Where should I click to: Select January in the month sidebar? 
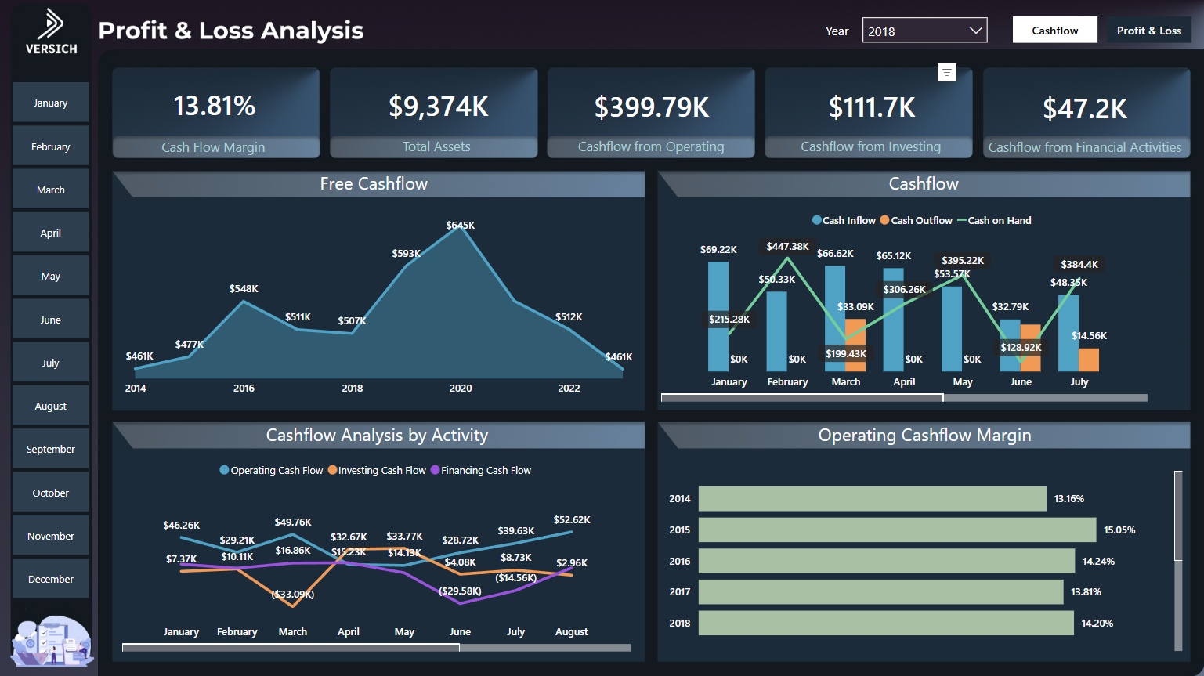[50, 103]
